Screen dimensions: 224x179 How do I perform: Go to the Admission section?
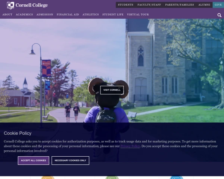(45, 15)
